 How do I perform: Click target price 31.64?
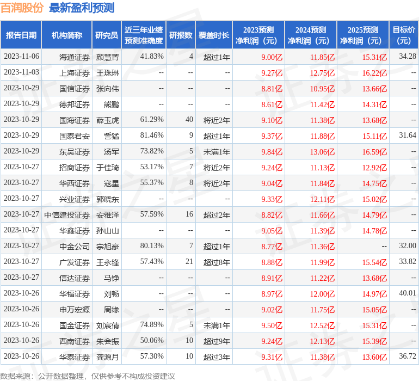[408, 135]
